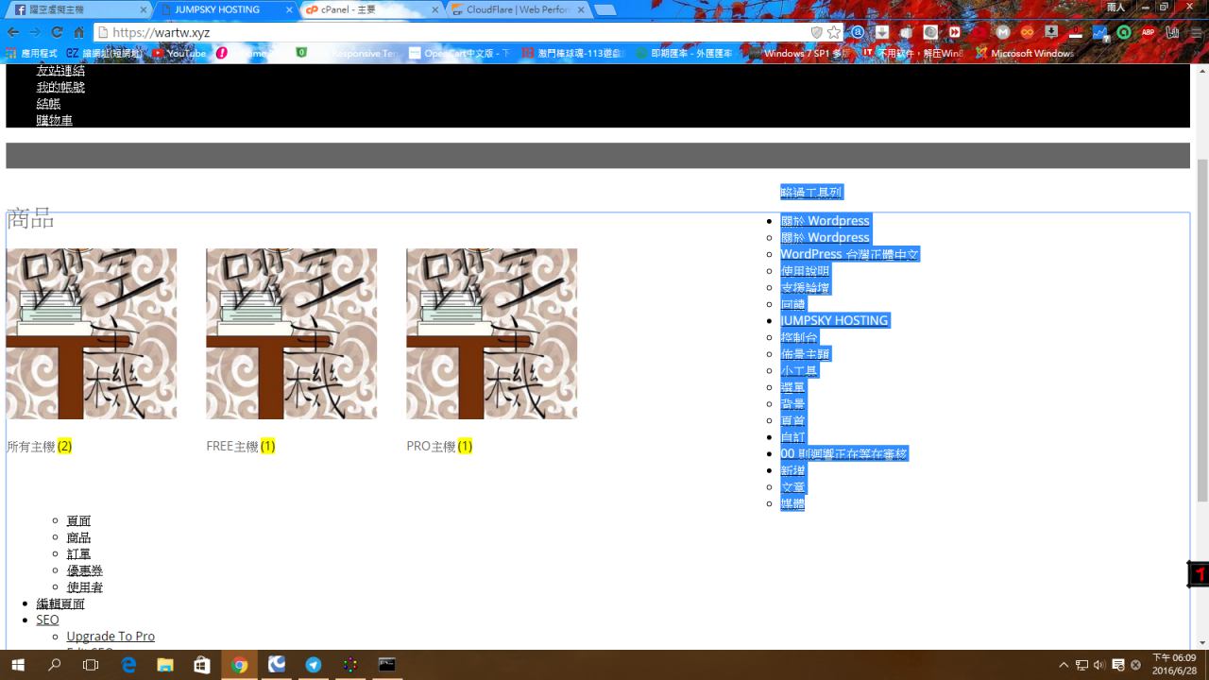1209x680 pixels.
Task: Open the SEO link
Action: tap(48, 620)
